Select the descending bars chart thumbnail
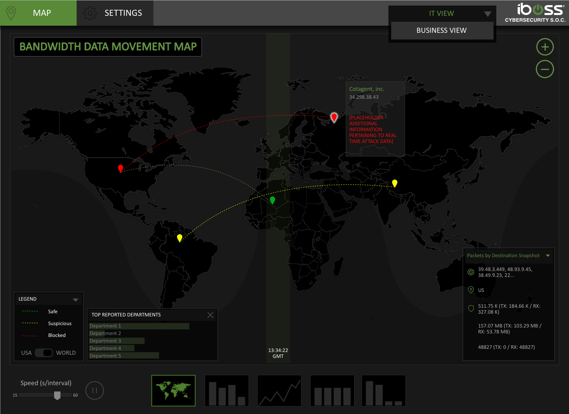 tap(384, 391)
